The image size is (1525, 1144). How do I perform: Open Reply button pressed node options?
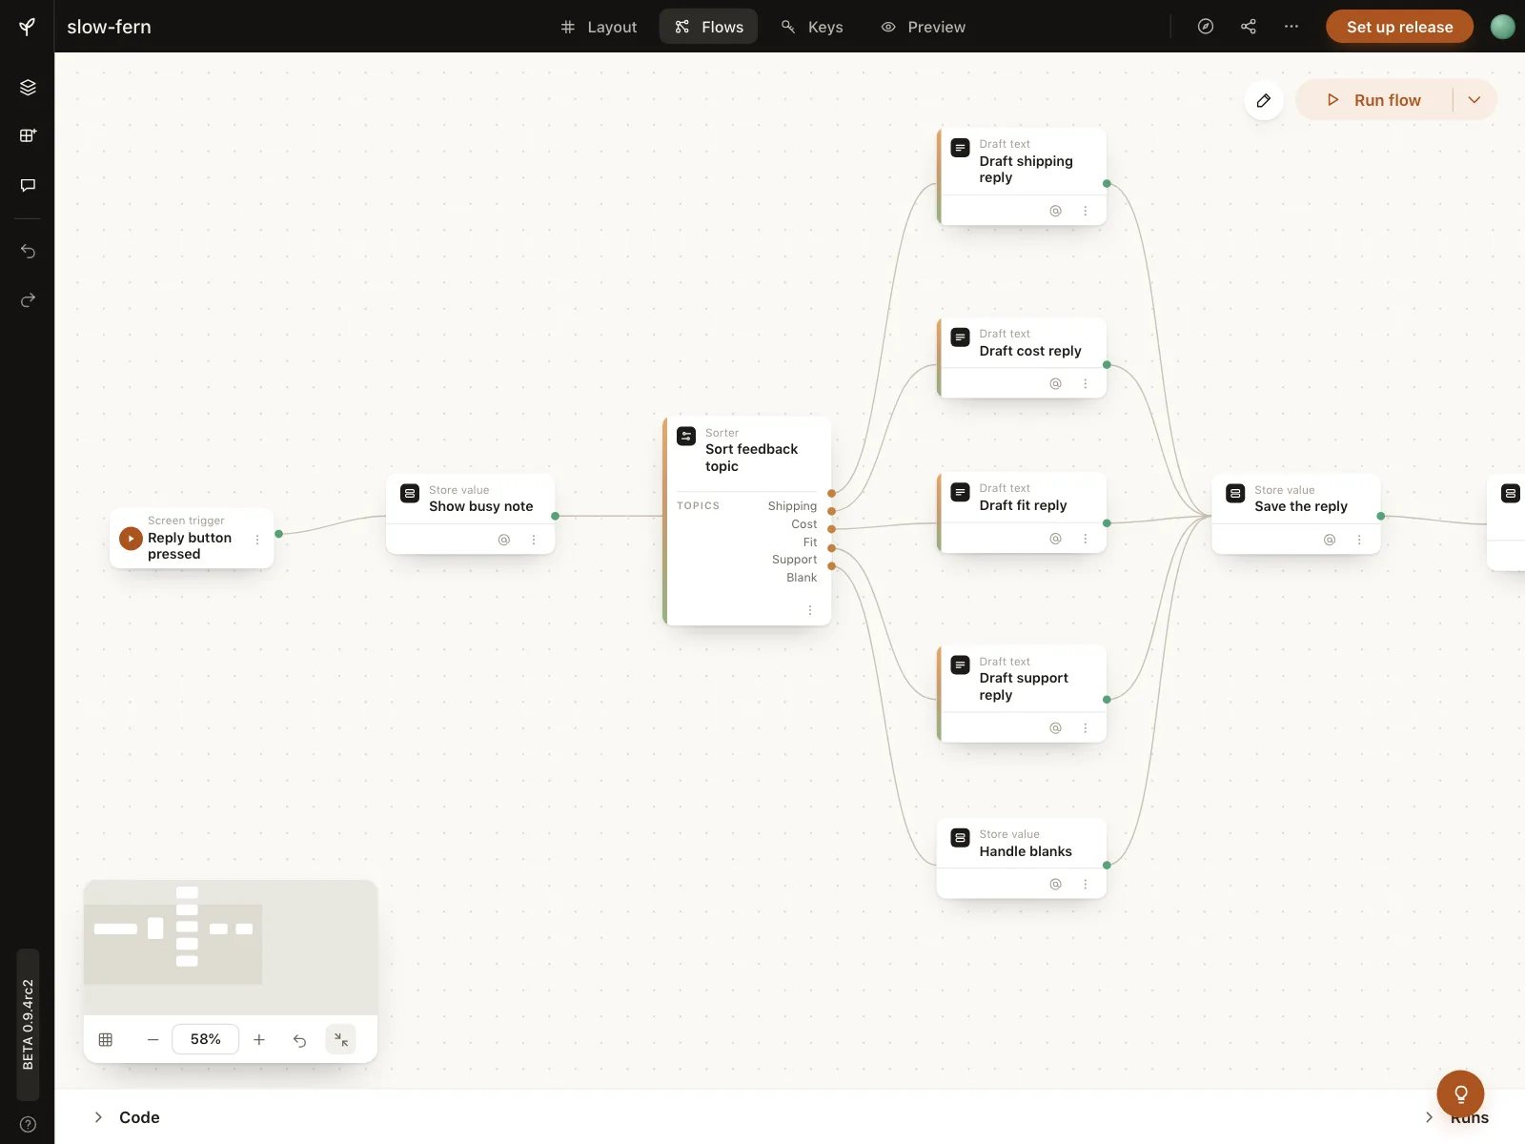click(x=257, y=540)
